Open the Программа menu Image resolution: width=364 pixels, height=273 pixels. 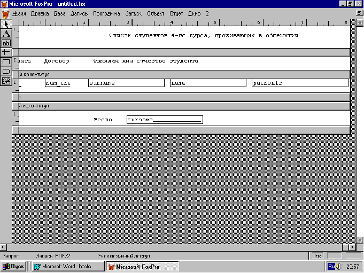[x=106, y=14]
